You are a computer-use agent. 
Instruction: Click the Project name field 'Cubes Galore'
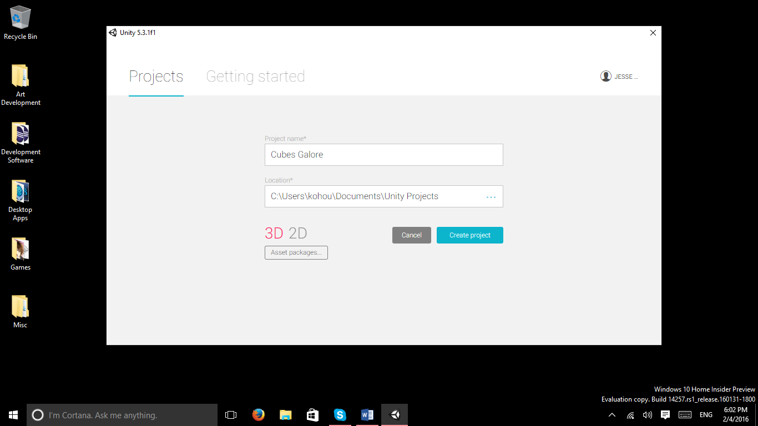(x=384, y=155)
